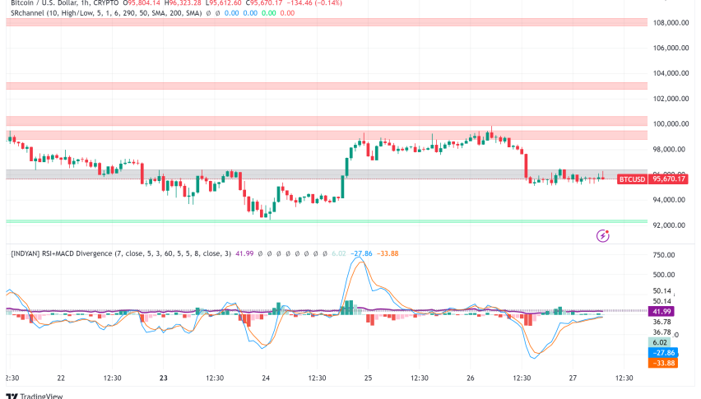The width and height of the screenshot is (701, 399).
Task: Select the SRchannel indicator title
Action: click(x=106, y=13)
